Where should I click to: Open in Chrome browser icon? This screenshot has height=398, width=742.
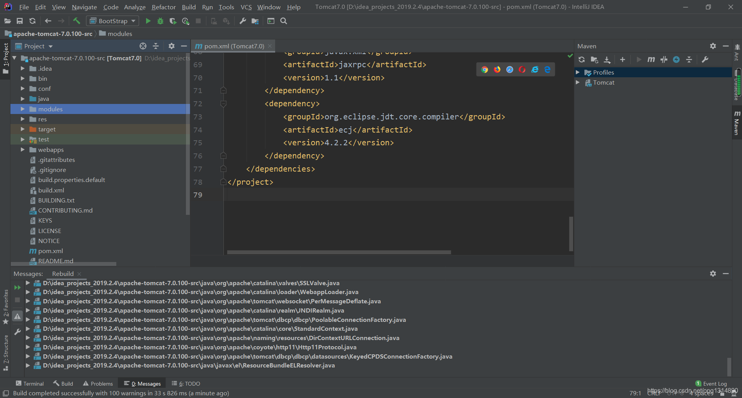click(x=485, y=70)
